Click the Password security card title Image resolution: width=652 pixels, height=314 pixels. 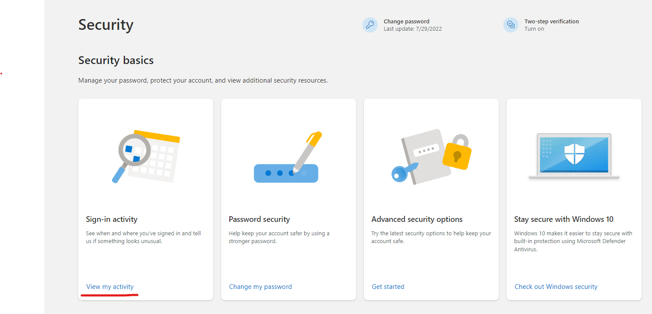pos(259,219)
